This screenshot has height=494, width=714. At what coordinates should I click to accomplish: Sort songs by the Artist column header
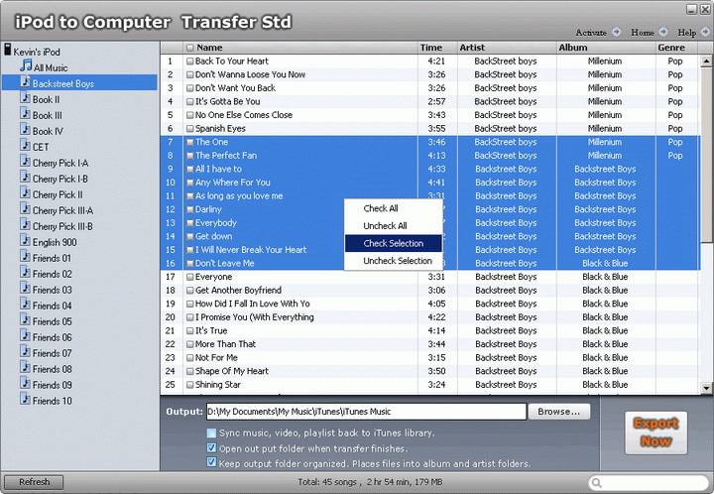(x=507, y=48)
